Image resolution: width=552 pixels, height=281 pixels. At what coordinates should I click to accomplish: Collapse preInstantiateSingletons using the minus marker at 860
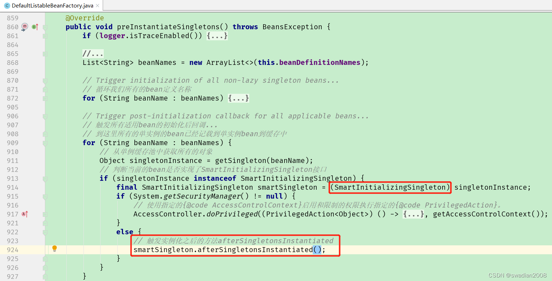tap(44, 27)
